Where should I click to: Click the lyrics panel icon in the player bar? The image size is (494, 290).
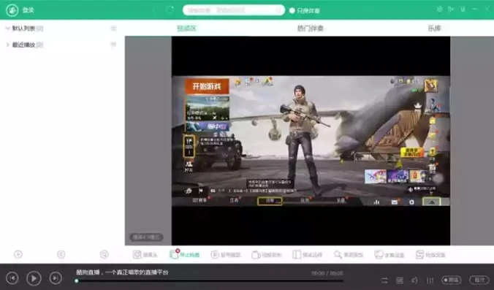point(400,281)
